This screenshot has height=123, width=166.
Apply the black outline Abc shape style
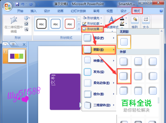41,24
